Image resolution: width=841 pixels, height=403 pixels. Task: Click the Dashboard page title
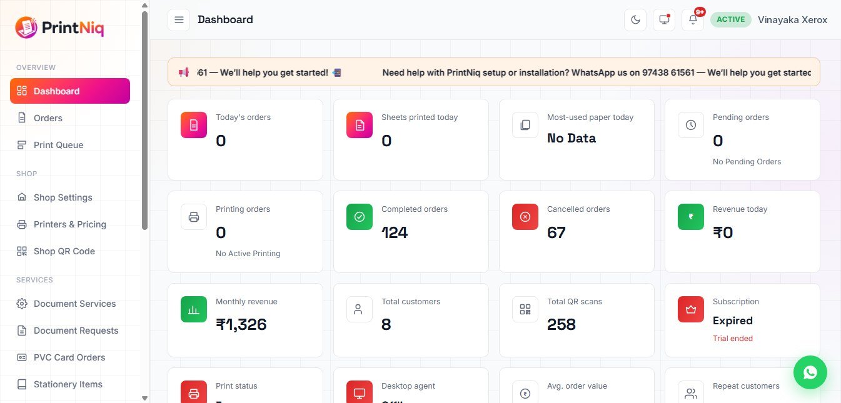pyautogui.click(x=225, y=19)
